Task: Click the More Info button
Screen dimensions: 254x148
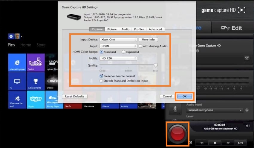Action: pos(148,40)
